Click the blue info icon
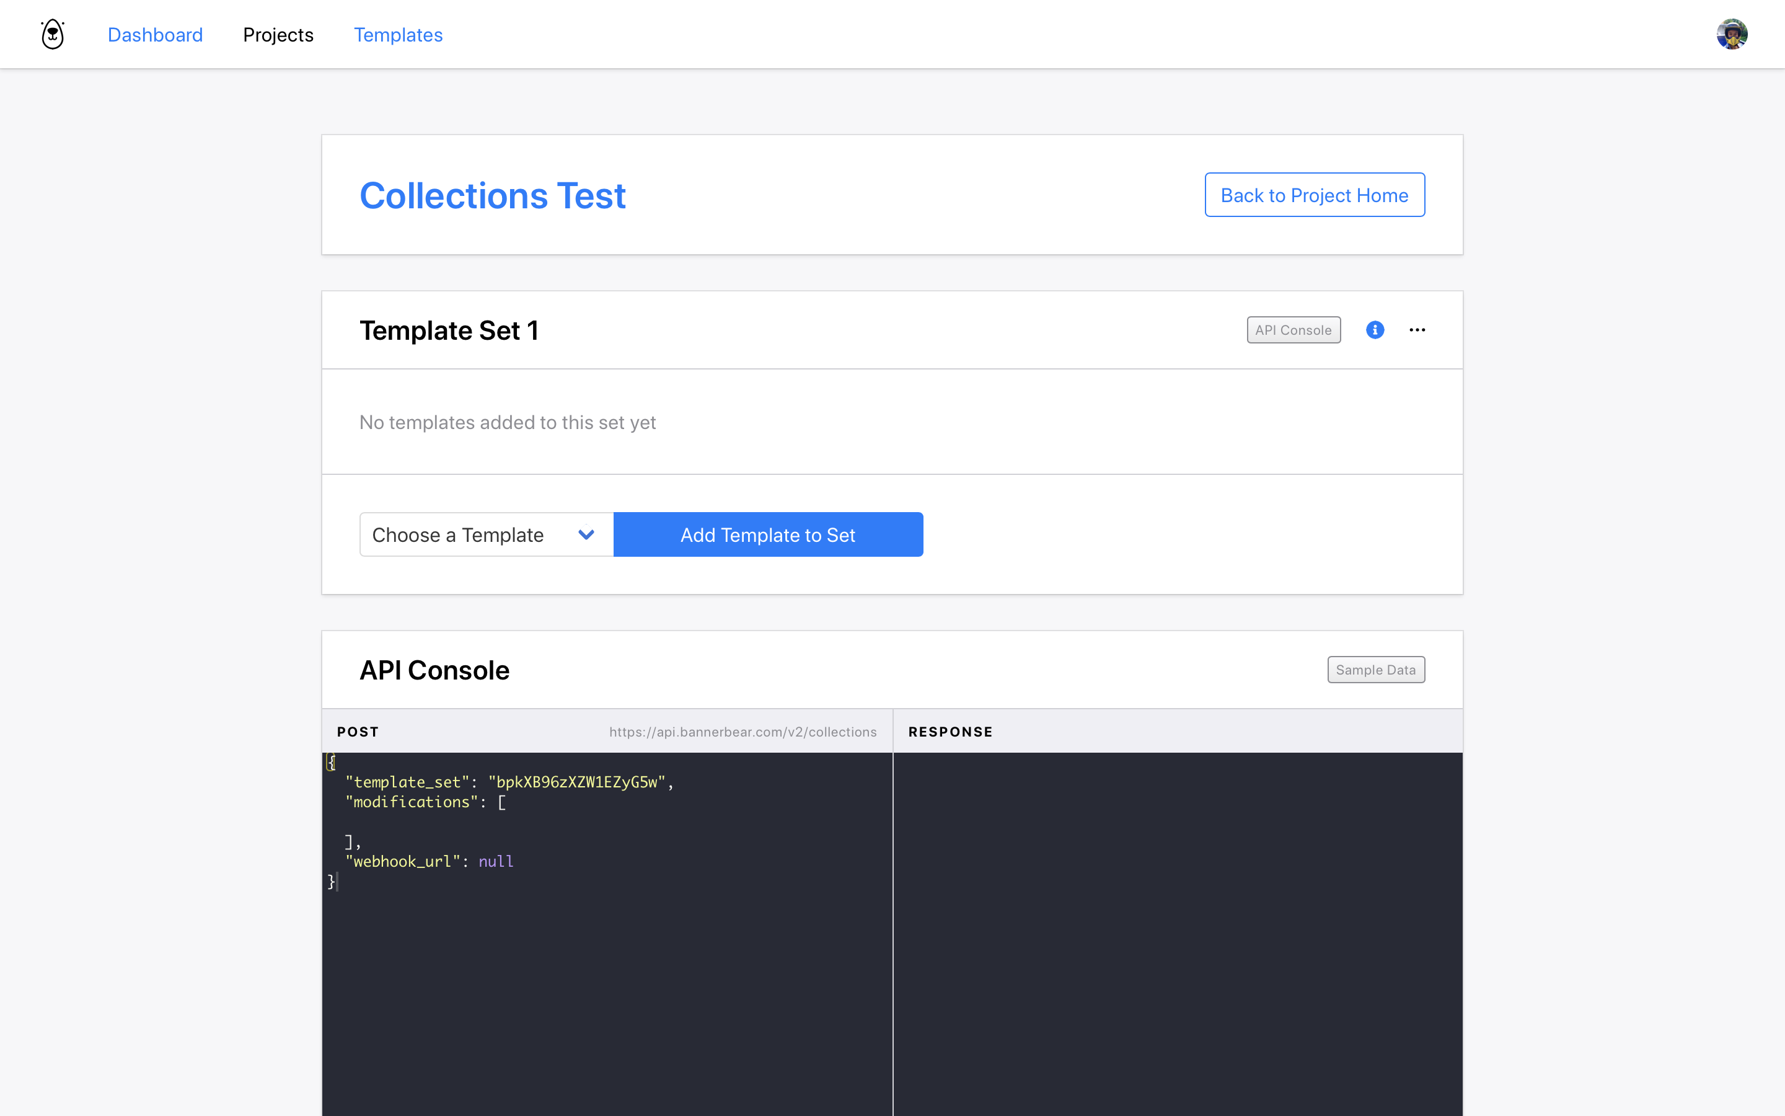This screenshot has width=1785, height=1116. 1375,330
